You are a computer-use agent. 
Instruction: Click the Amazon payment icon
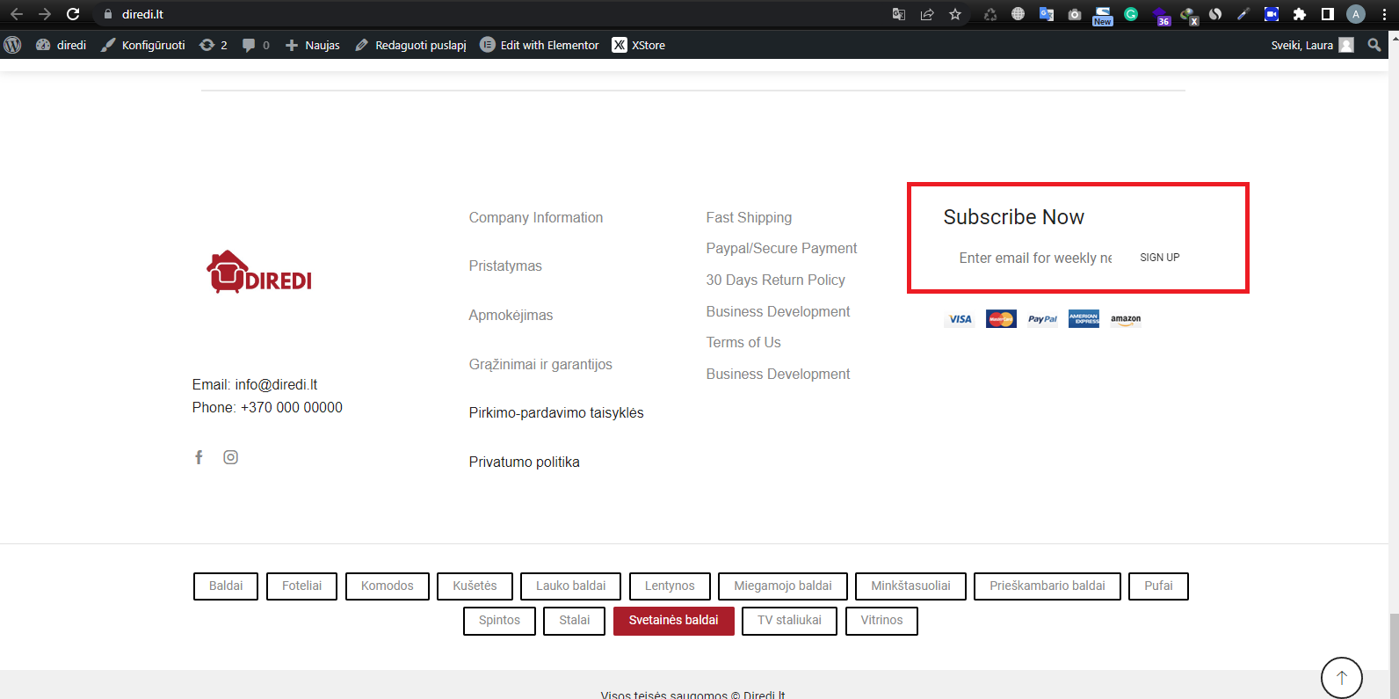[1126, 319]
